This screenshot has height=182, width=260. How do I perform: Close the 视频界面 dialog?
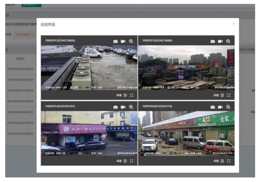(x=233, y=24)
